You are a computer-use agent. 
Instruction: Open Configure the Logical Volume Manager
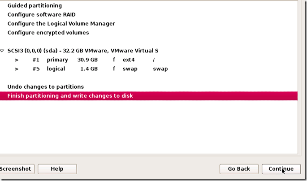[61, 24]
